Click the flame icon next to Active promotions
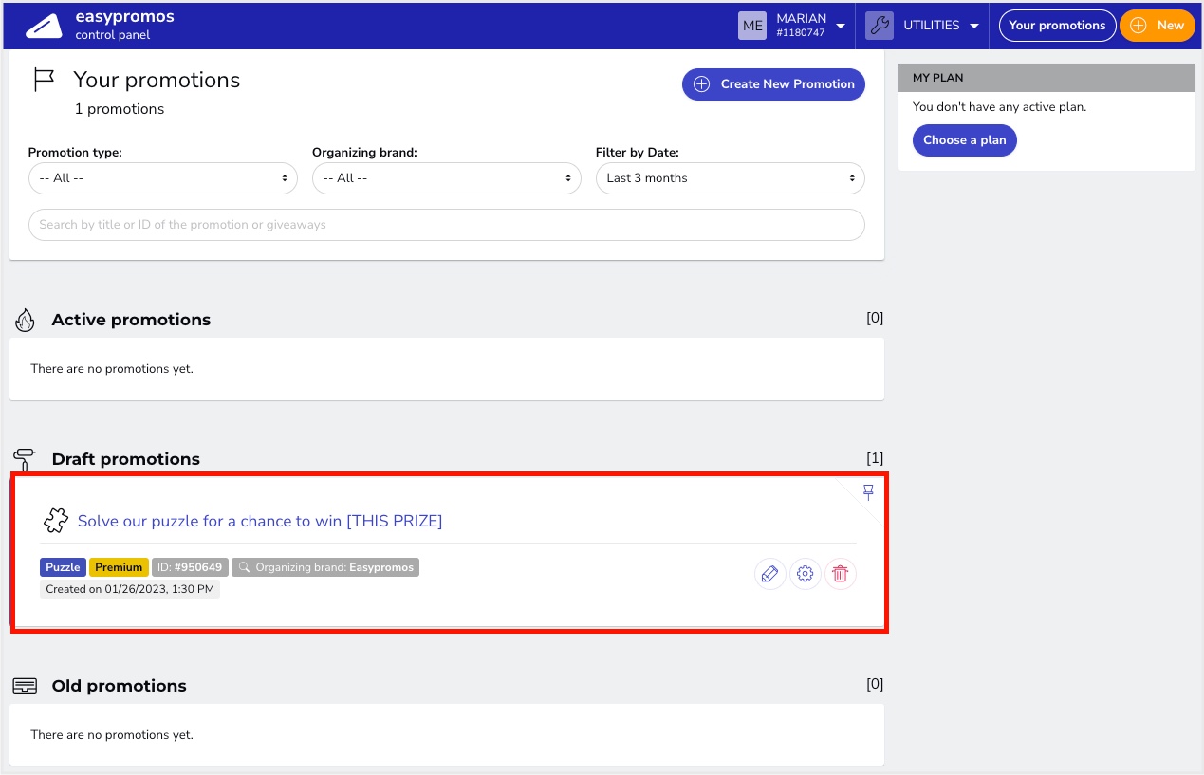 pos(25,320)
